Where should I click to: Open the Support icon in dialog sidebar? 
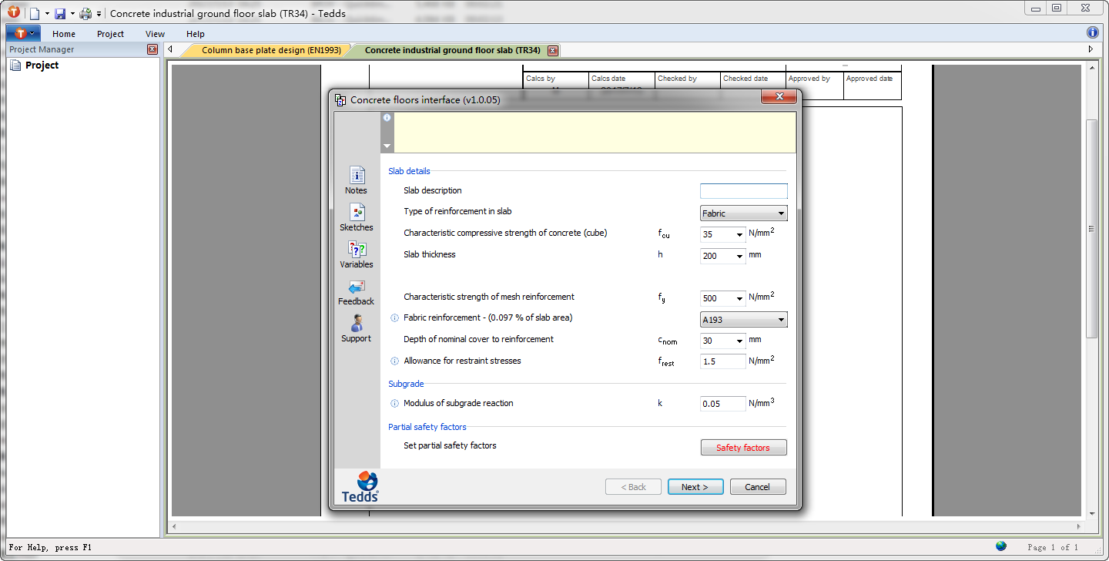click(x=357, y=324)
